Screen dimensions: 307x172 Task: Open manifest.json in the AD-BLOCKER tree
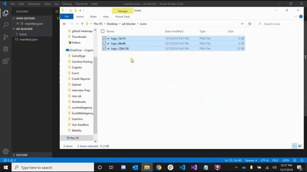point(28,39)
